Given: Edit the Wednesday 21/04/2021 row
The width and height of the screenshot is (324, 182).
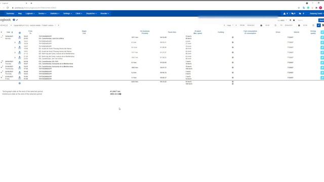Looking at the screenshot, I should pos(322,68).
